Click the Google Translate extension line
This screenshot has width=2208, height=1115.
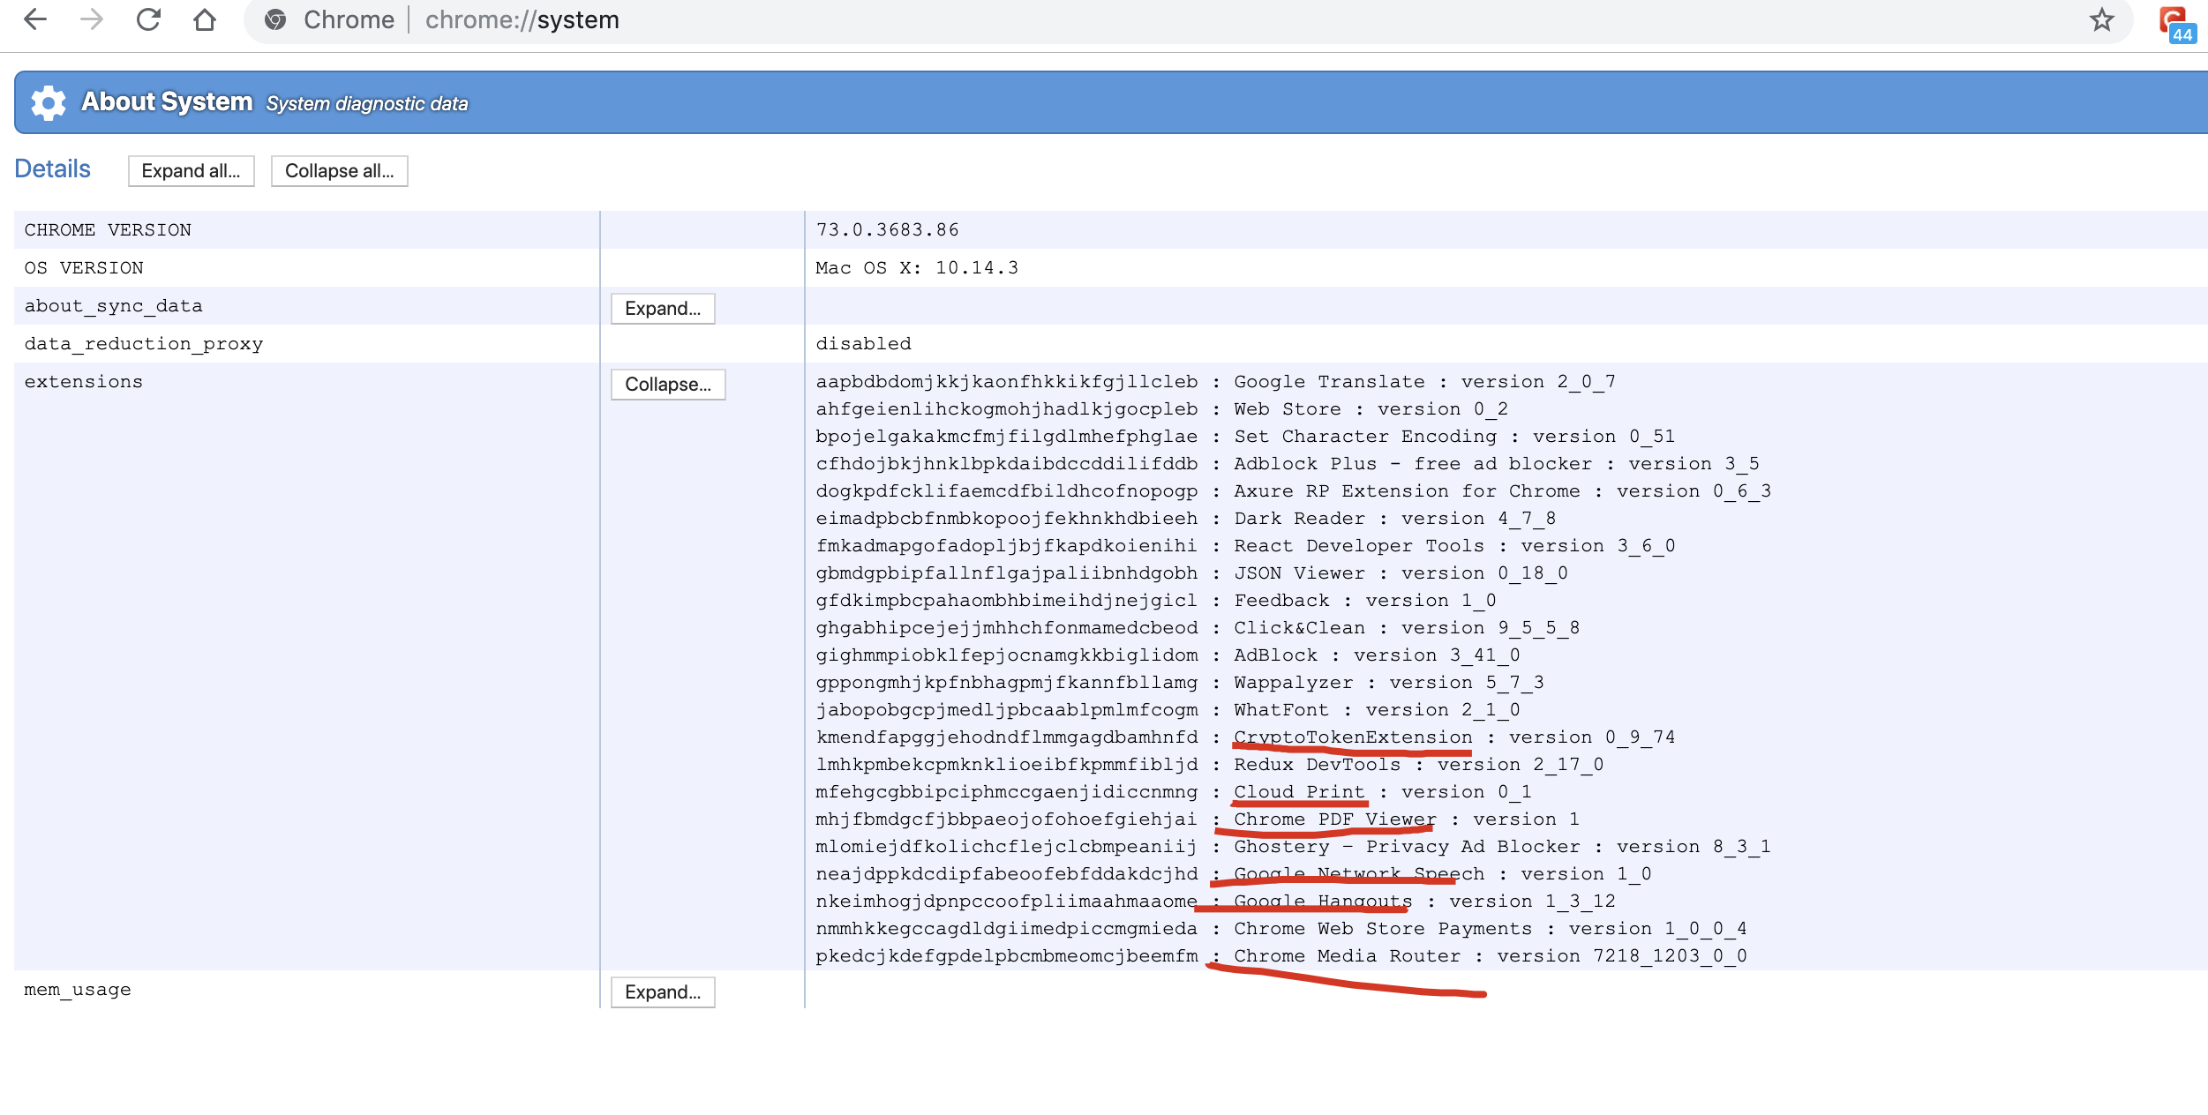pos(1216,382)
